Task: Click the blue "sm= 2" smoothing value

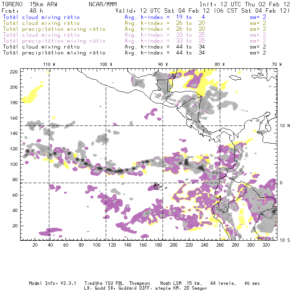Action: (x=258, y=17)
